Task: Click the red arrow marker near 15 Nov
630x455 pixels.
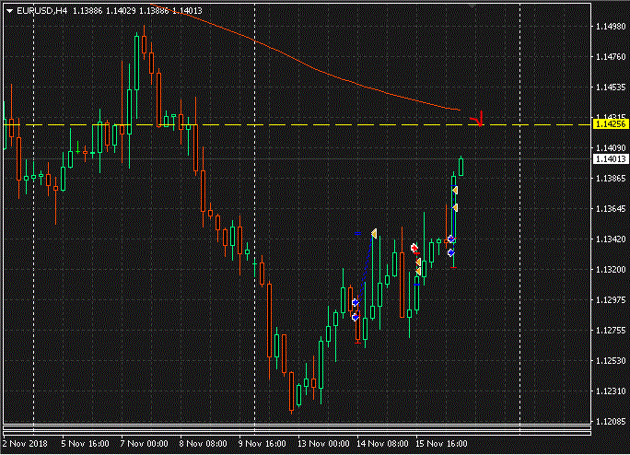Action: [x=414, y=249]
